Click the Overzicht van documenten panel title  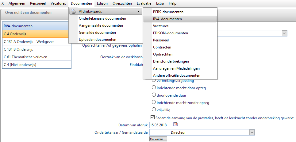pos(28,13)
